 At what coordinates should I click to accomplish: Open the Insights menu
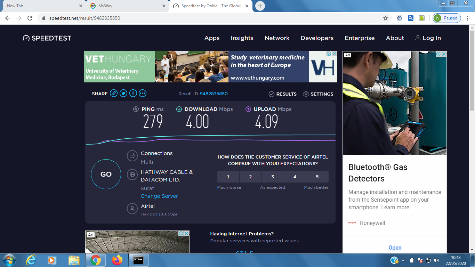(x=242, y=38)
